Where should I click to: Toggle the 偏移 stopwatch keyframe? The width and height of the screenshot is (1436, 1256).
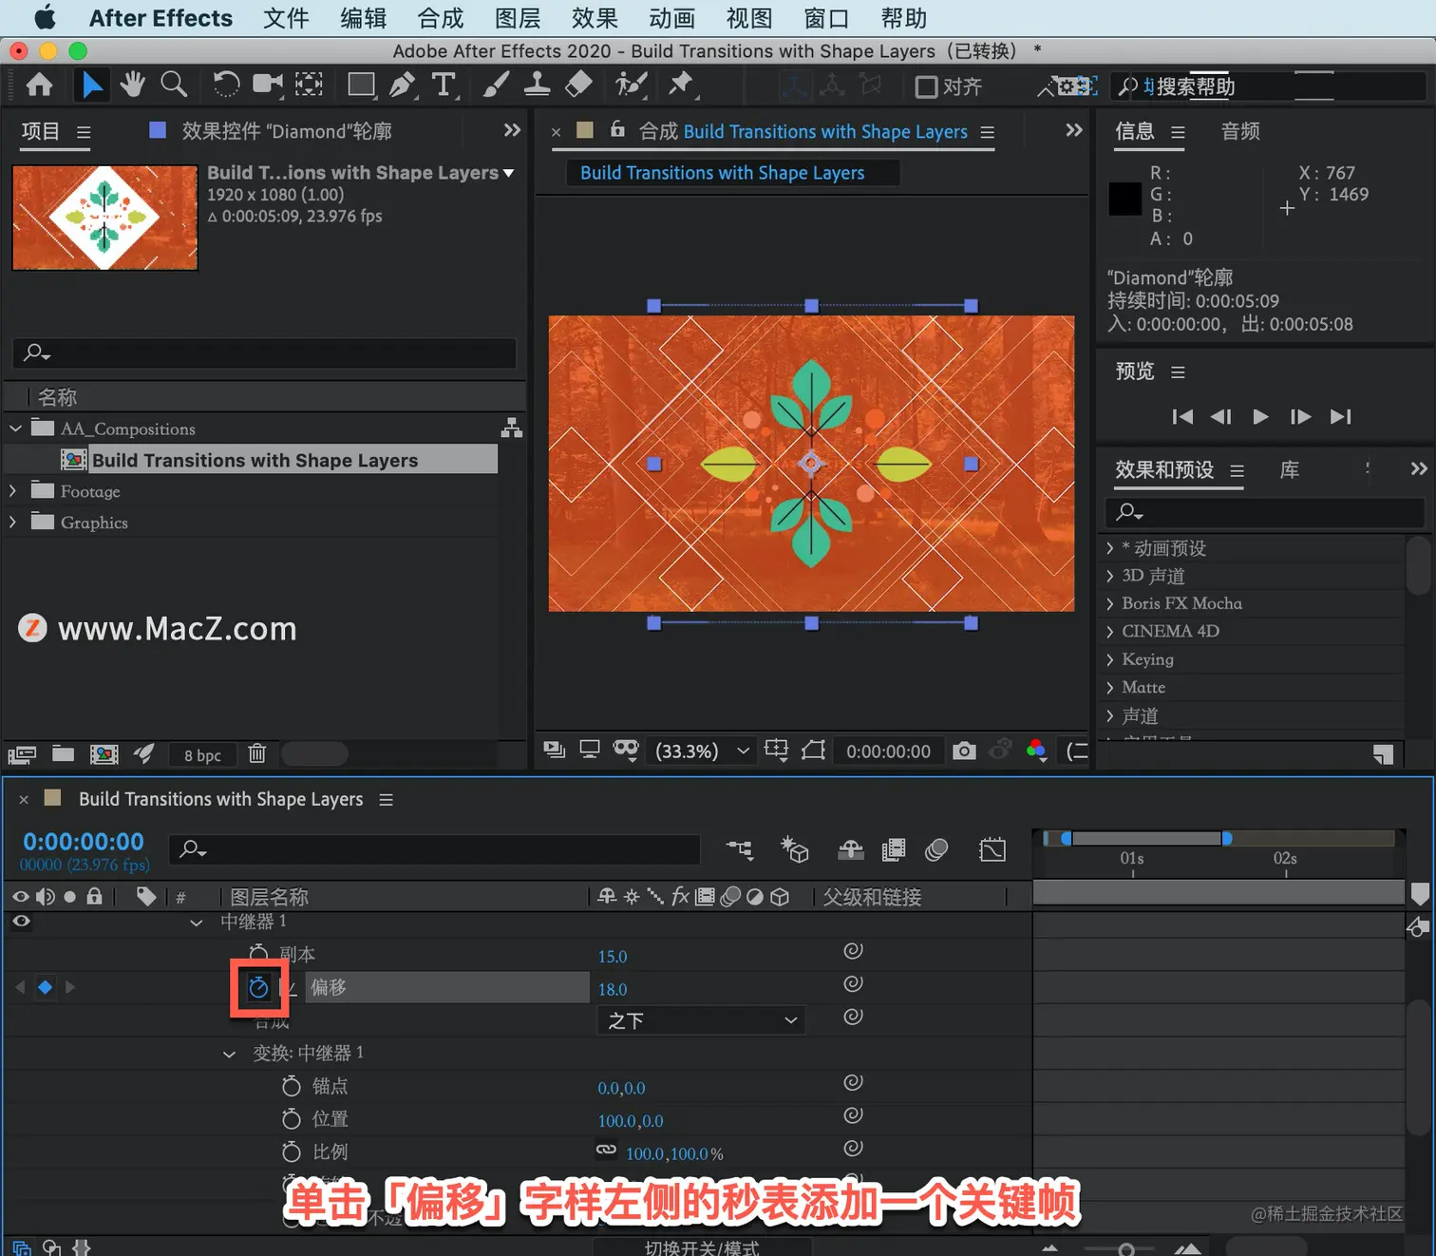(x=258, y=988)
